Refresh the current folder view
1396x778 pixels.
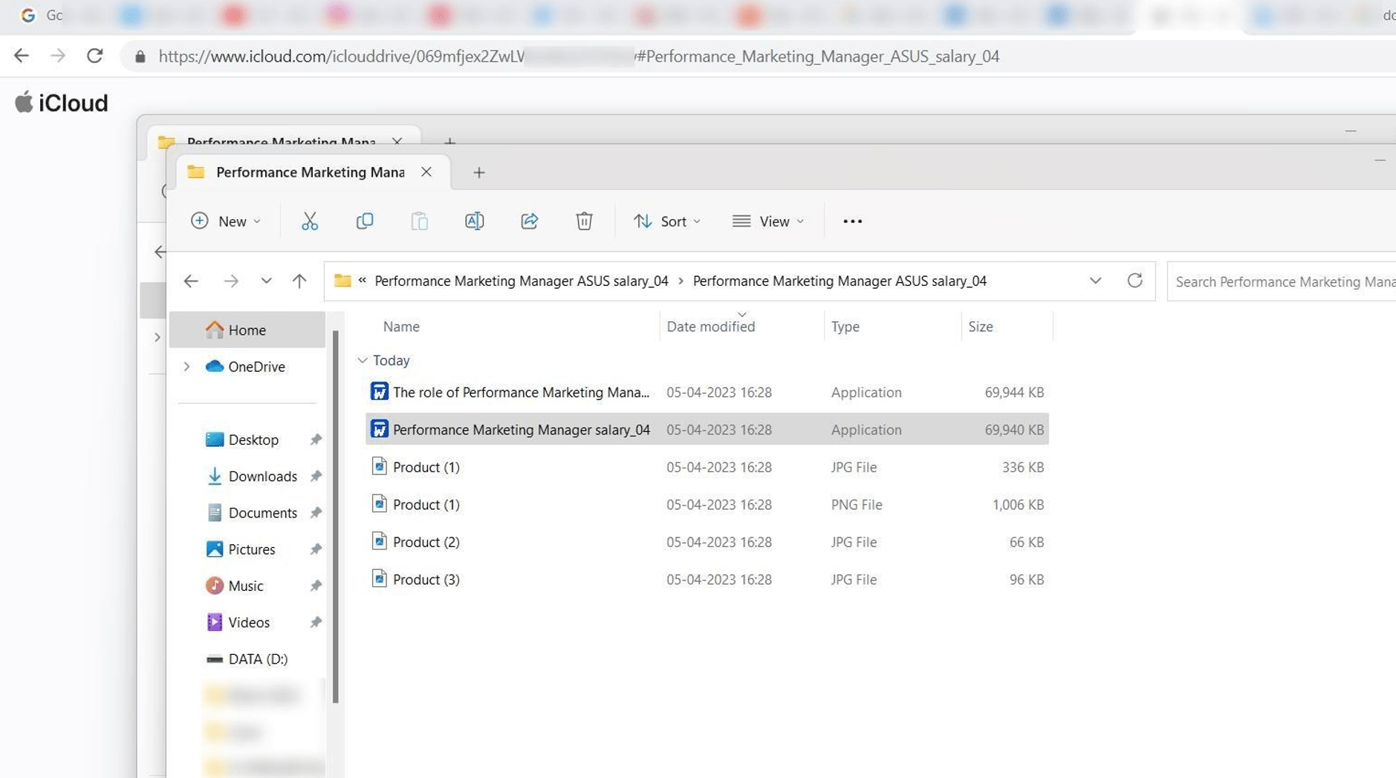point(1136,281)
